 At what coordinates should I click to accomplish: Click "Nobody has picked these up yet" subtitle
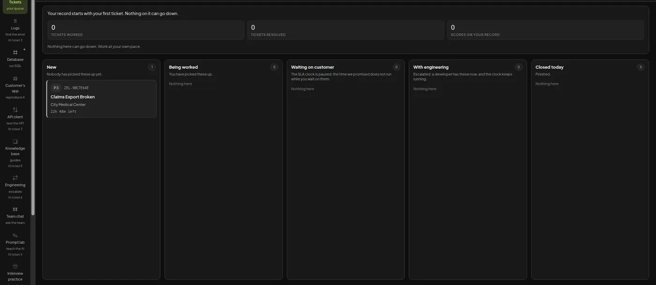click(x=75, y=74)
